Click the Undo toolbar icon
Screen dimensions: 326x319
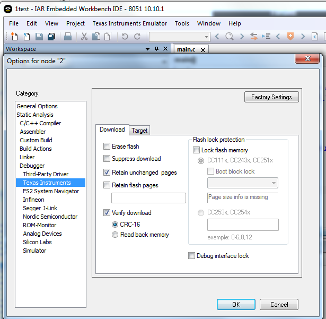125,37
